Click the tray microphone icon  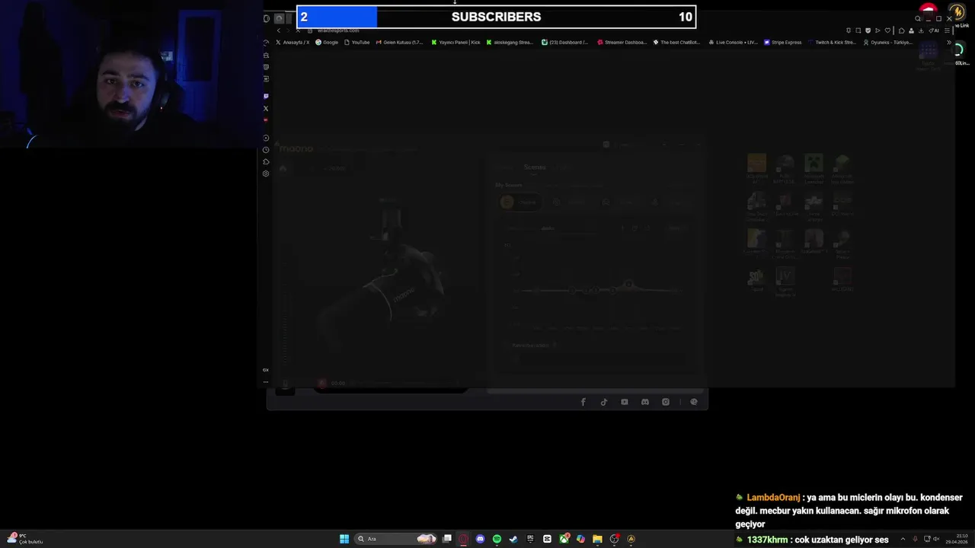[915, 539]
